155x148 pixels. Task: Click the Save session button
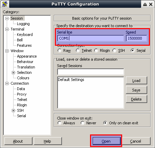(136, 90)
